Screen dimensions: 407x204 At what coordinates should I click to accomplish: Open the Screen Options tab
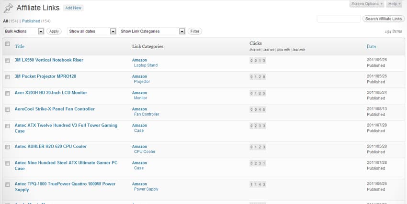pyautogui.click(x=367, y=4)
